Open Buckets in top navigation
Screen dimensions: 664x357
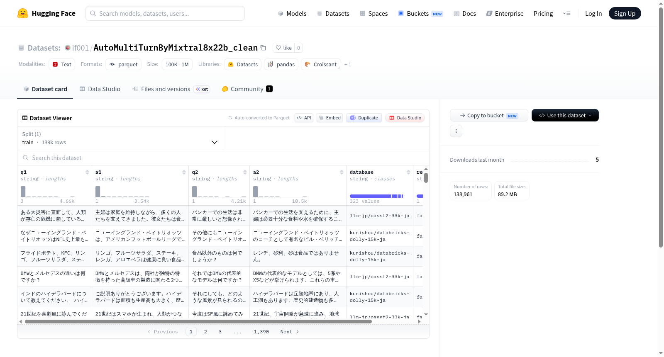pyautogui.click(x=420, y=13)
